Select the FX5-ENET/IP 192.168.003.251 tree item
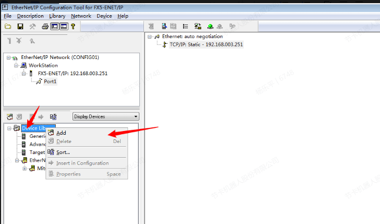The image size is (380, 224). [x=72, y=74]
